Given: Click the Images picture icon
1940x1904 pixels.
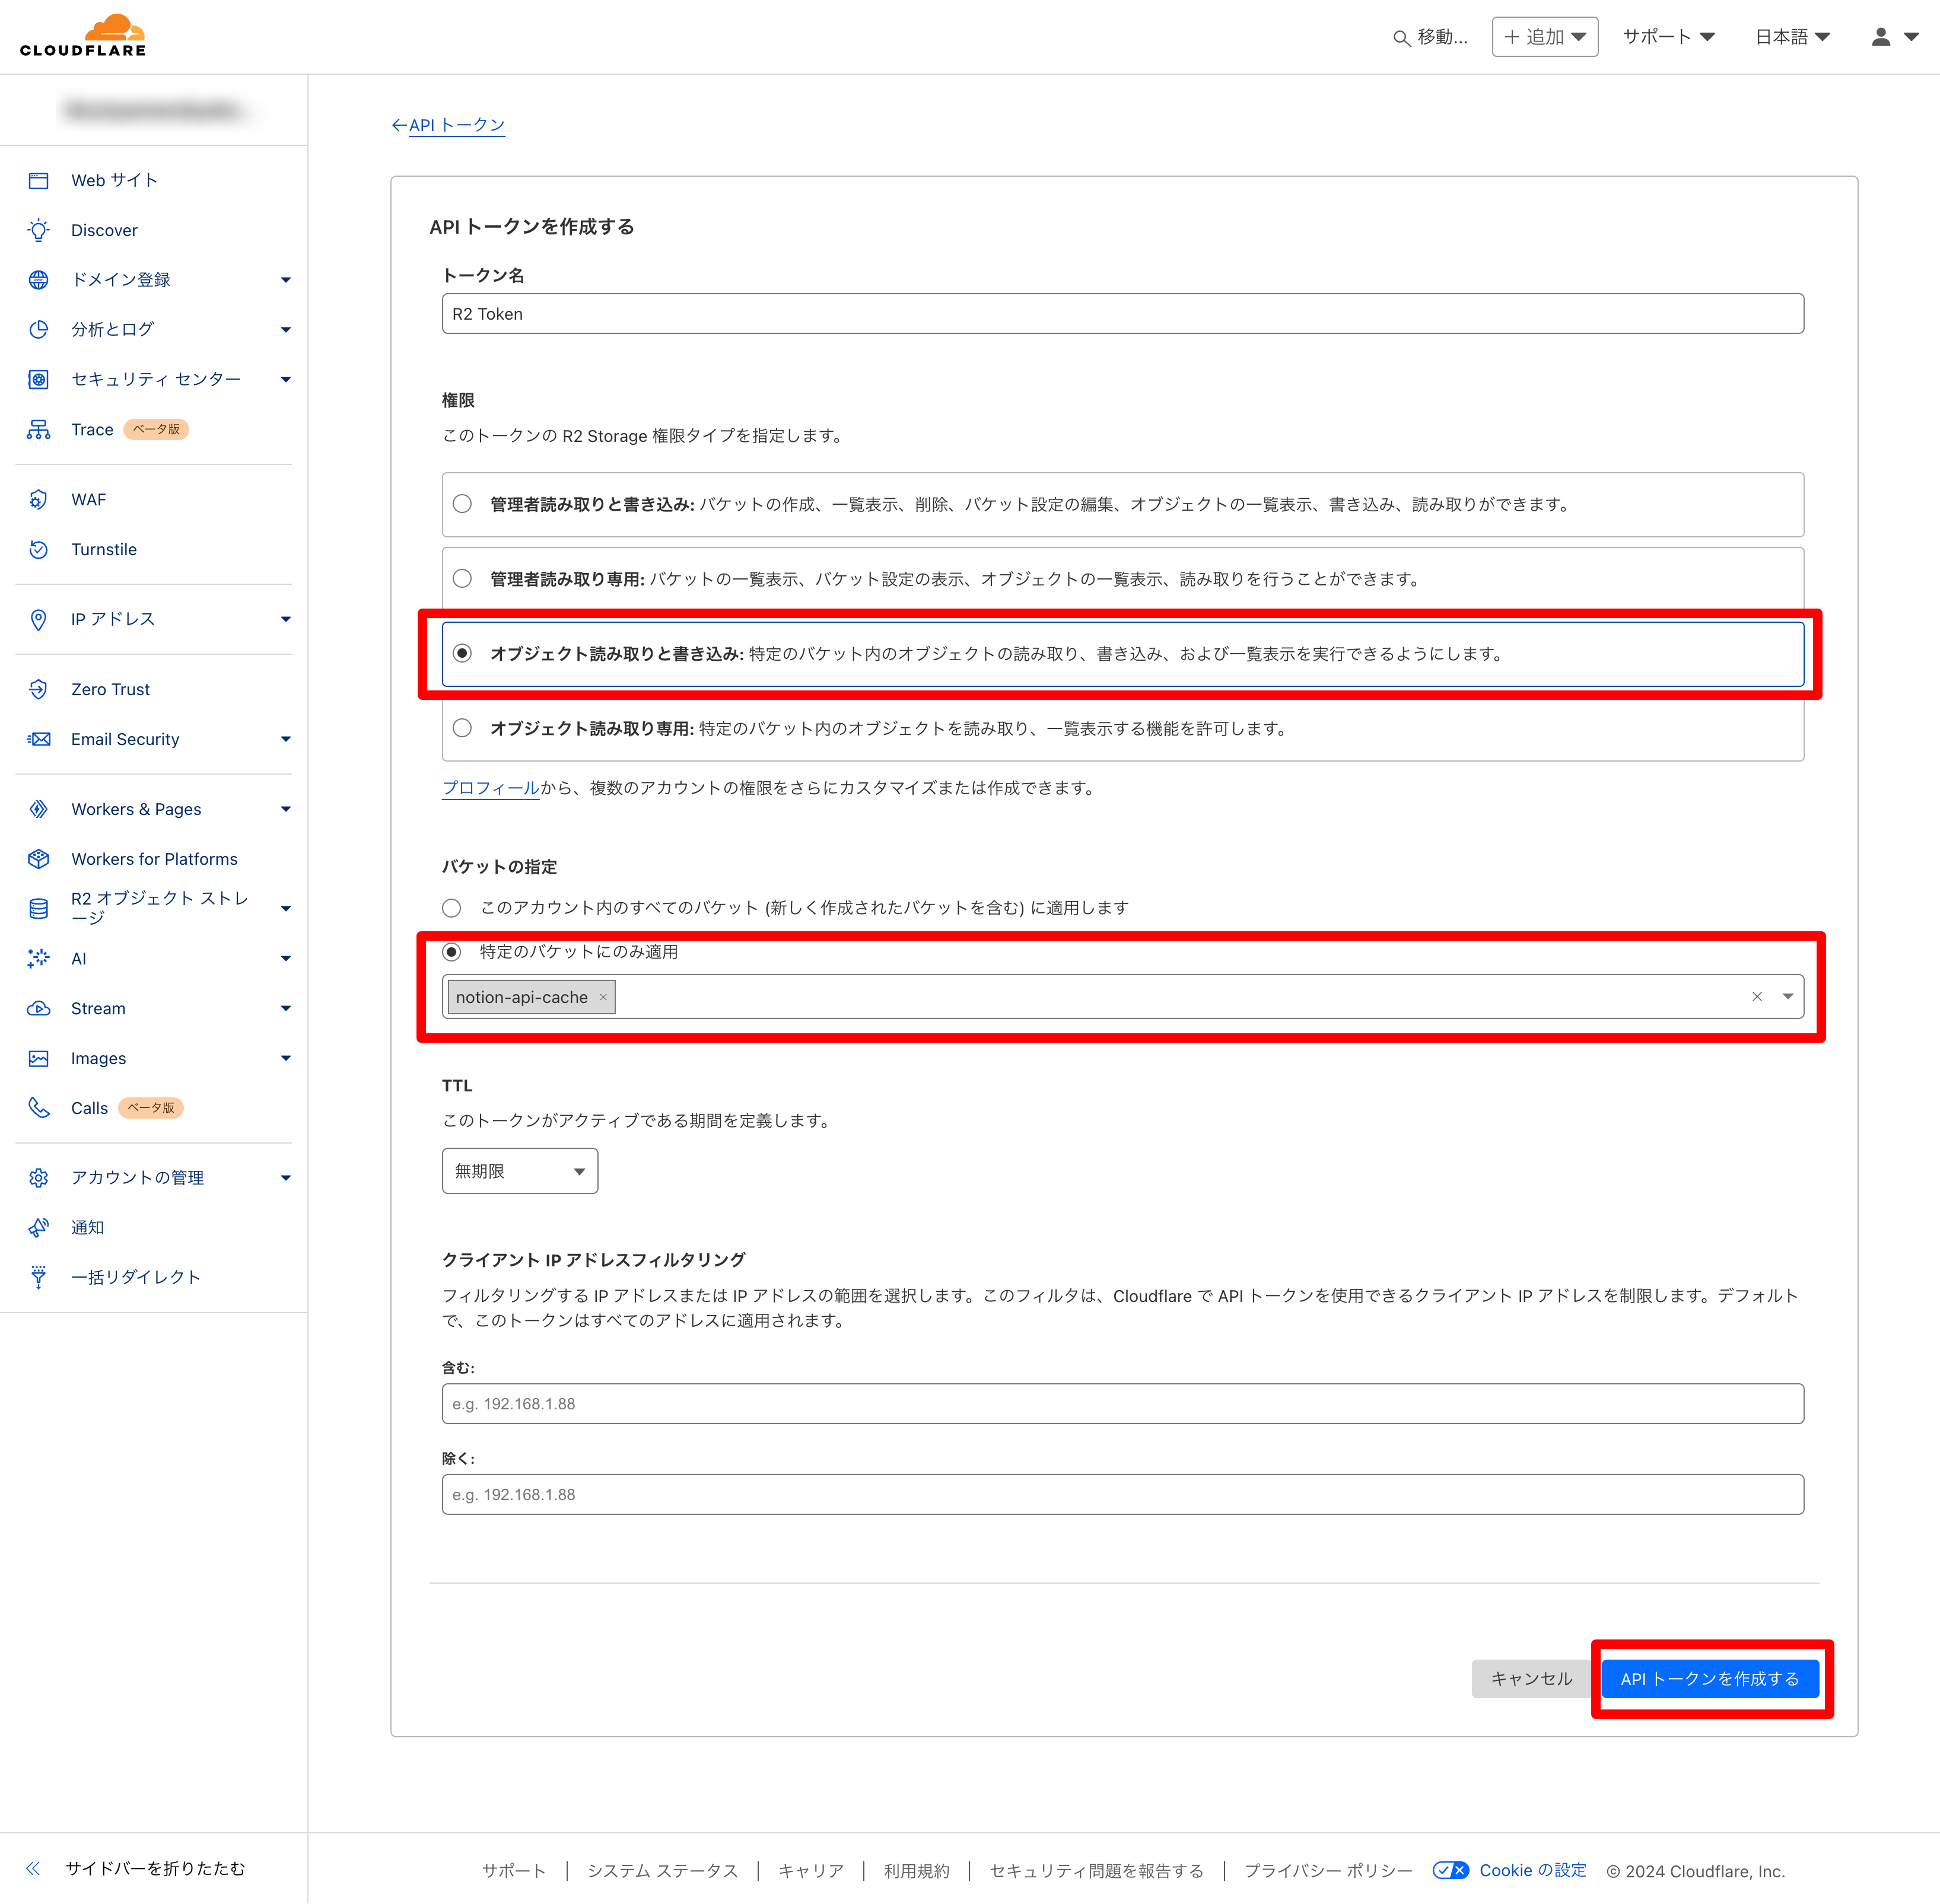Looking at the screenshot, I should click(x=38, y=1059).
